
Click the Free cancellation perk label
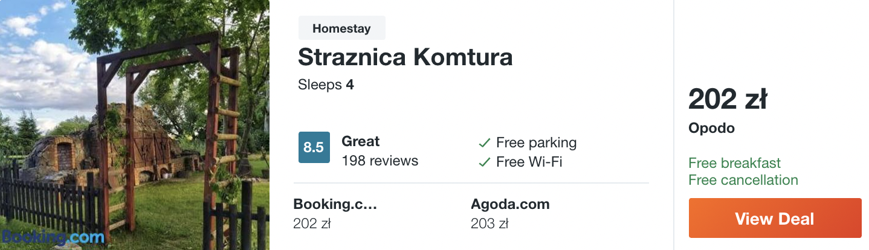(x=743, y=180)
